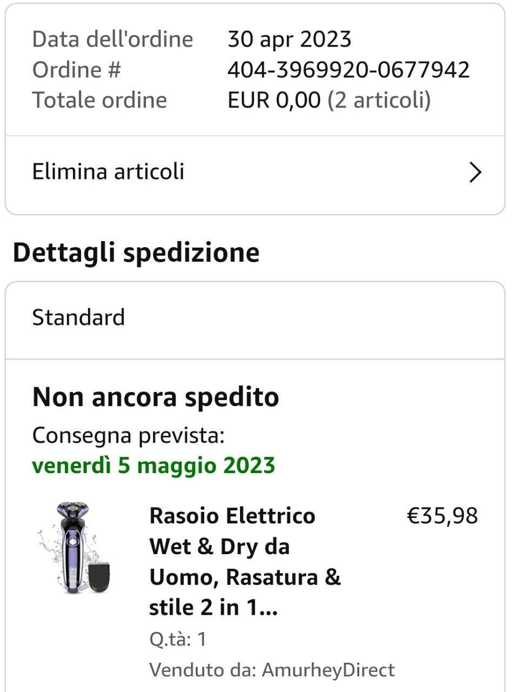The image size is (527, 692).
Task: Click the EUR 0,00 order total
Action: coord(273,100)
